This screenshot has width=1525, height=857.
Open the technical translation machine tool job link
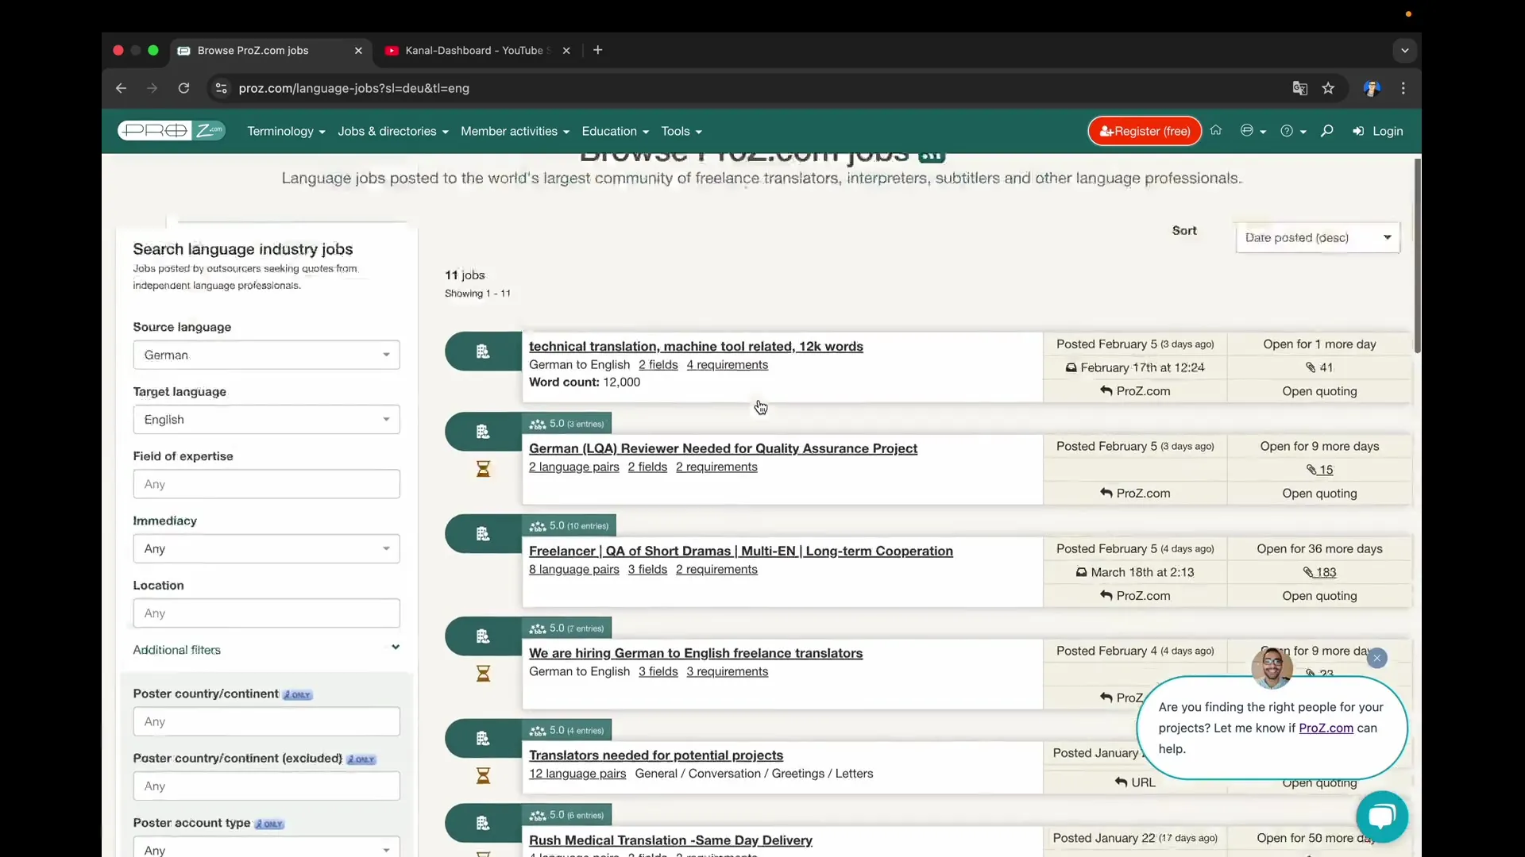coord(696,346)
